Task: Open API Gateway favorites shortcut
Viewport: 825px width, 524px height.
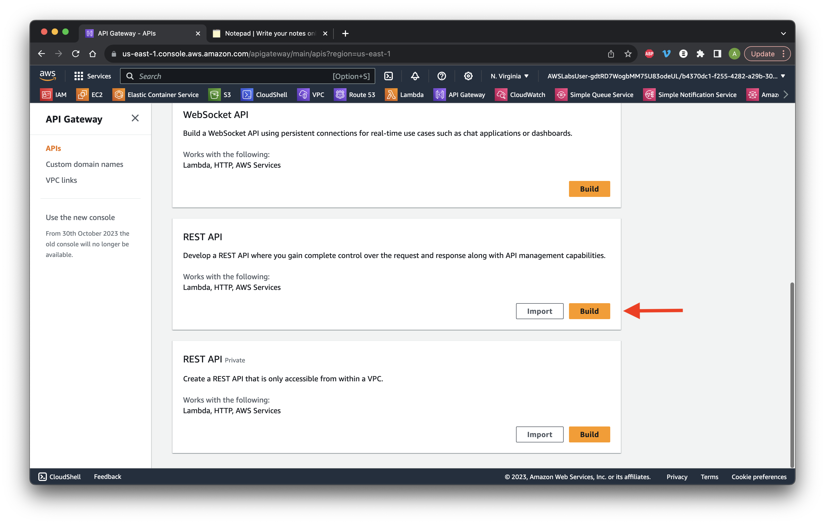Action: (x=459, y=95)
